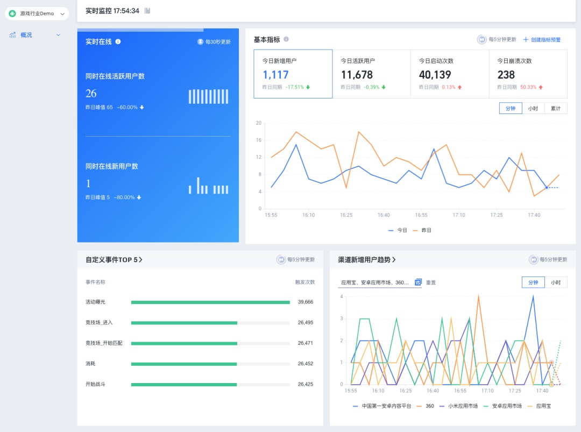This screenshot has height=432, width=581.
Task: Click the 开始战斗 event name
Action: pyautogui.click(x=95, y=384)
